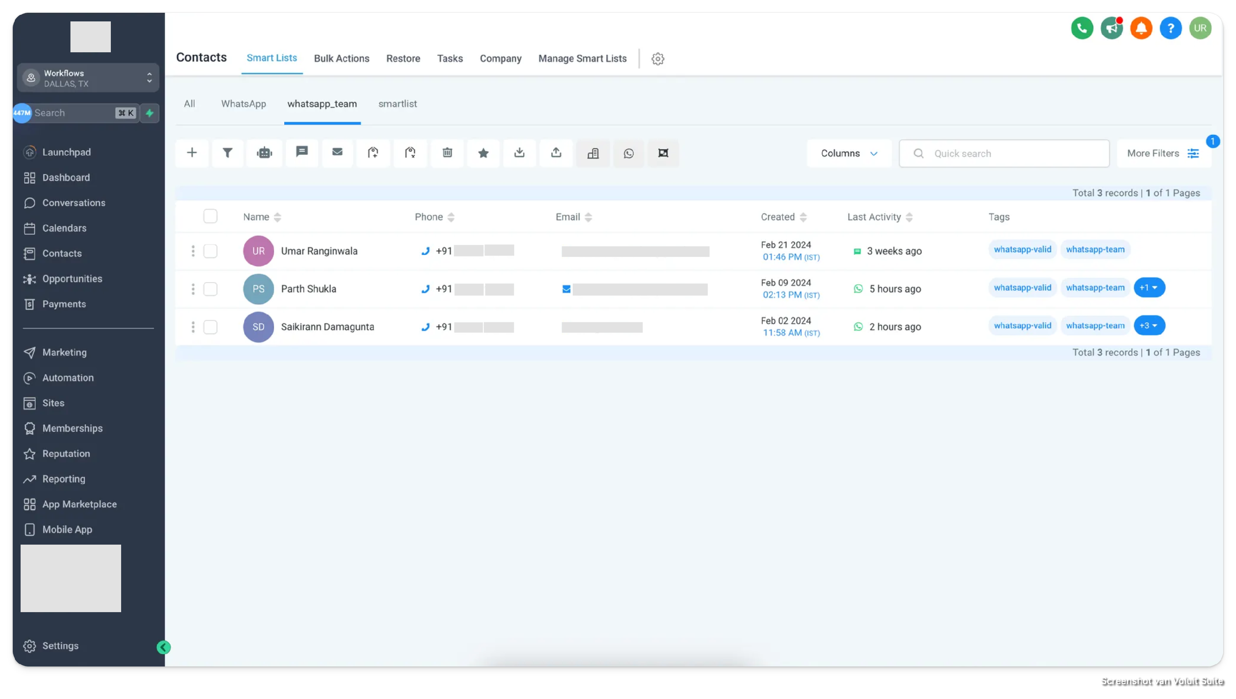Click the star review request icon
Image resolution: width=1236 pixels, height=699 pixels.
click(x=483, y=153)
